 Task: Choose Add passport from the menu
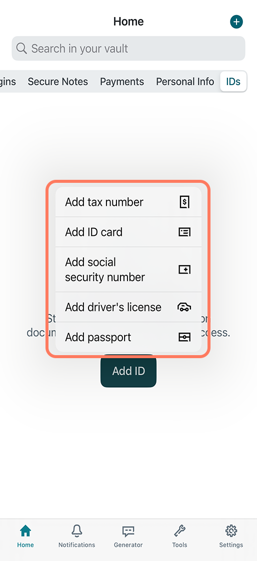pos(128,337)
